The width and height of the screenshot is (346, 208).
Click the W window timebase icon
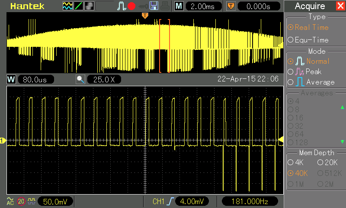(11, 79)
